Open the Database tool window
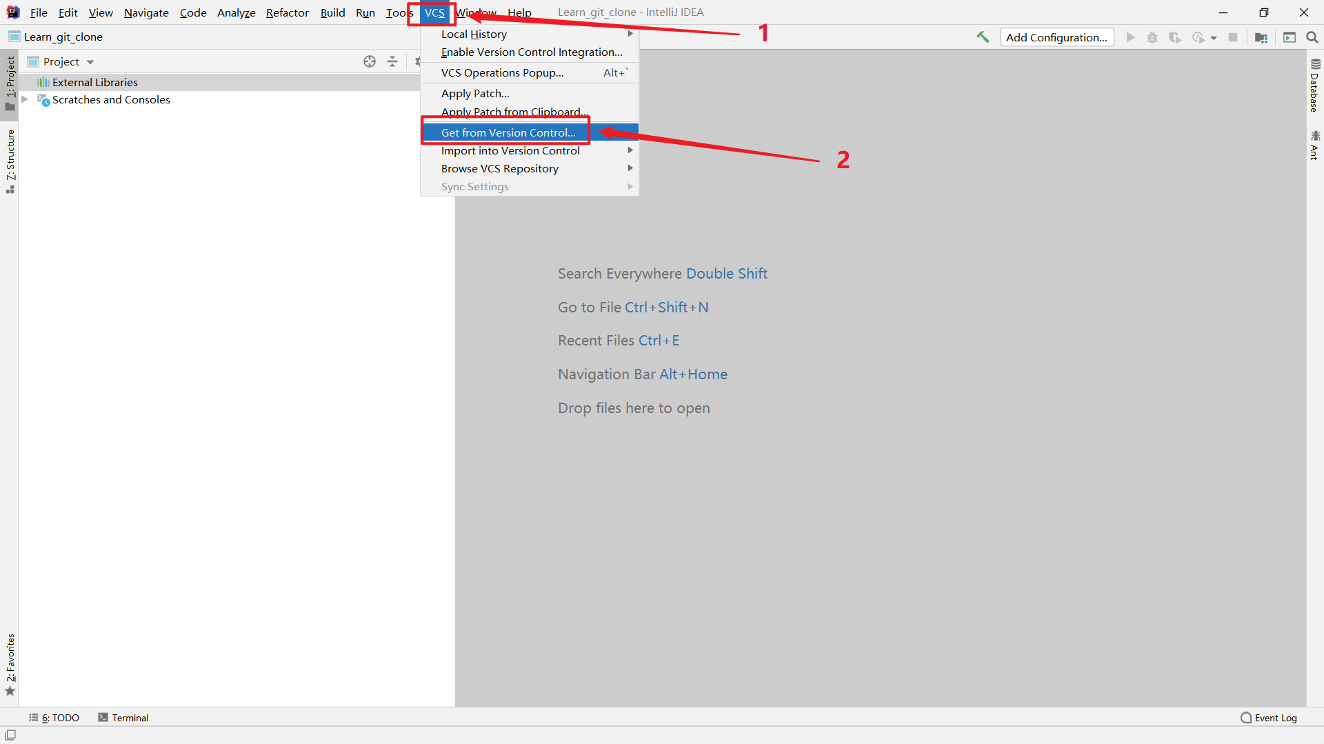The height and width of the screenshot is (744, 1324). click(x=1315, y=85)
